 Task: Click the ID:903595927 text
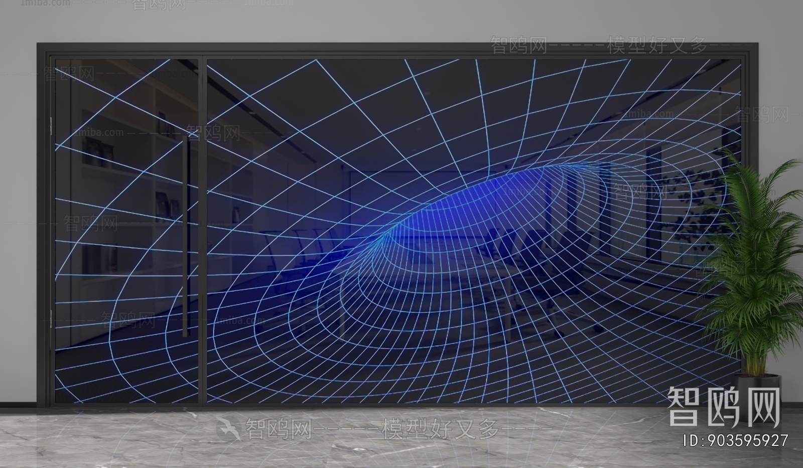tap(736, 441)
